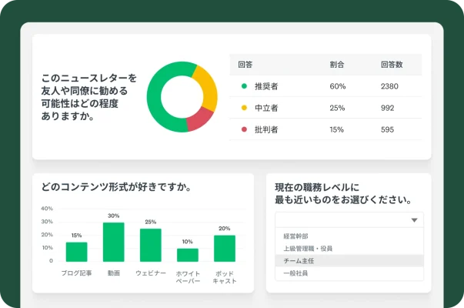Click the 動画 30% bar
Image resolution: width=464 pixels, height=308 pixels.
(x=114, y=243)
